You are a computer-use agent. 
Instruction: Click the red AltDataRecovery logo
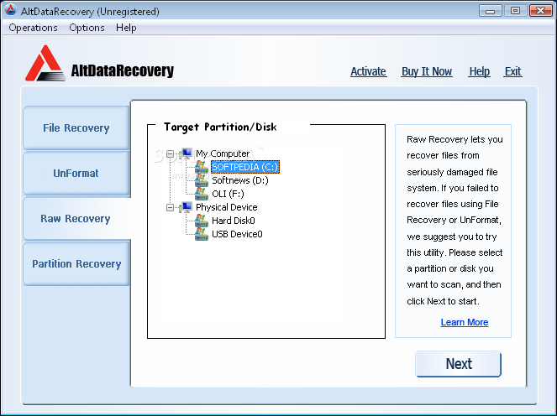click(x=45, y=64)
